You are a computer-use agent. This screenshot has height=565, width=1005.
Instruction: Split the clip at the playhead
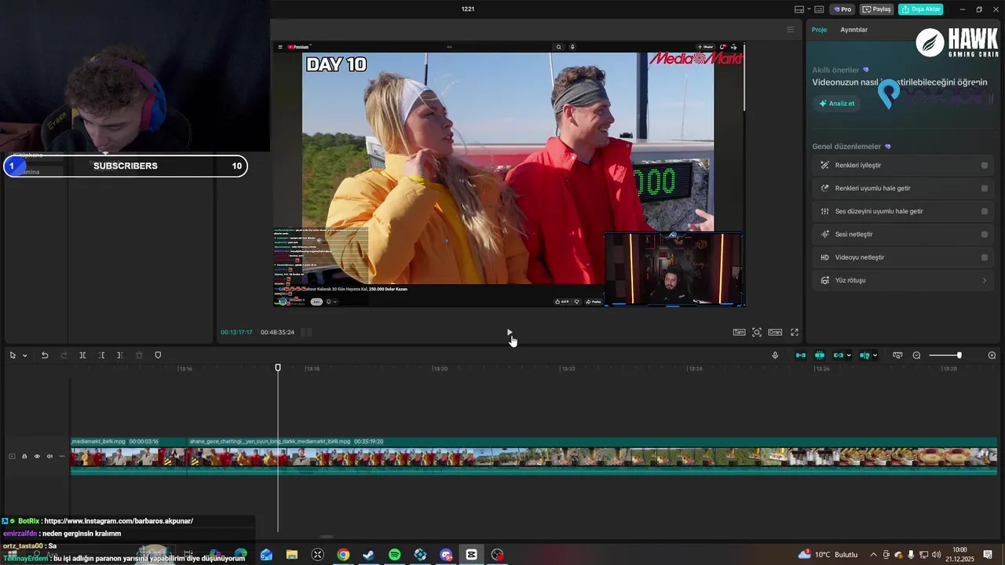(x=82, y=355)
